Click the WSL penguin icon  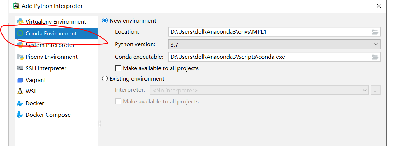tap(20, 92)
